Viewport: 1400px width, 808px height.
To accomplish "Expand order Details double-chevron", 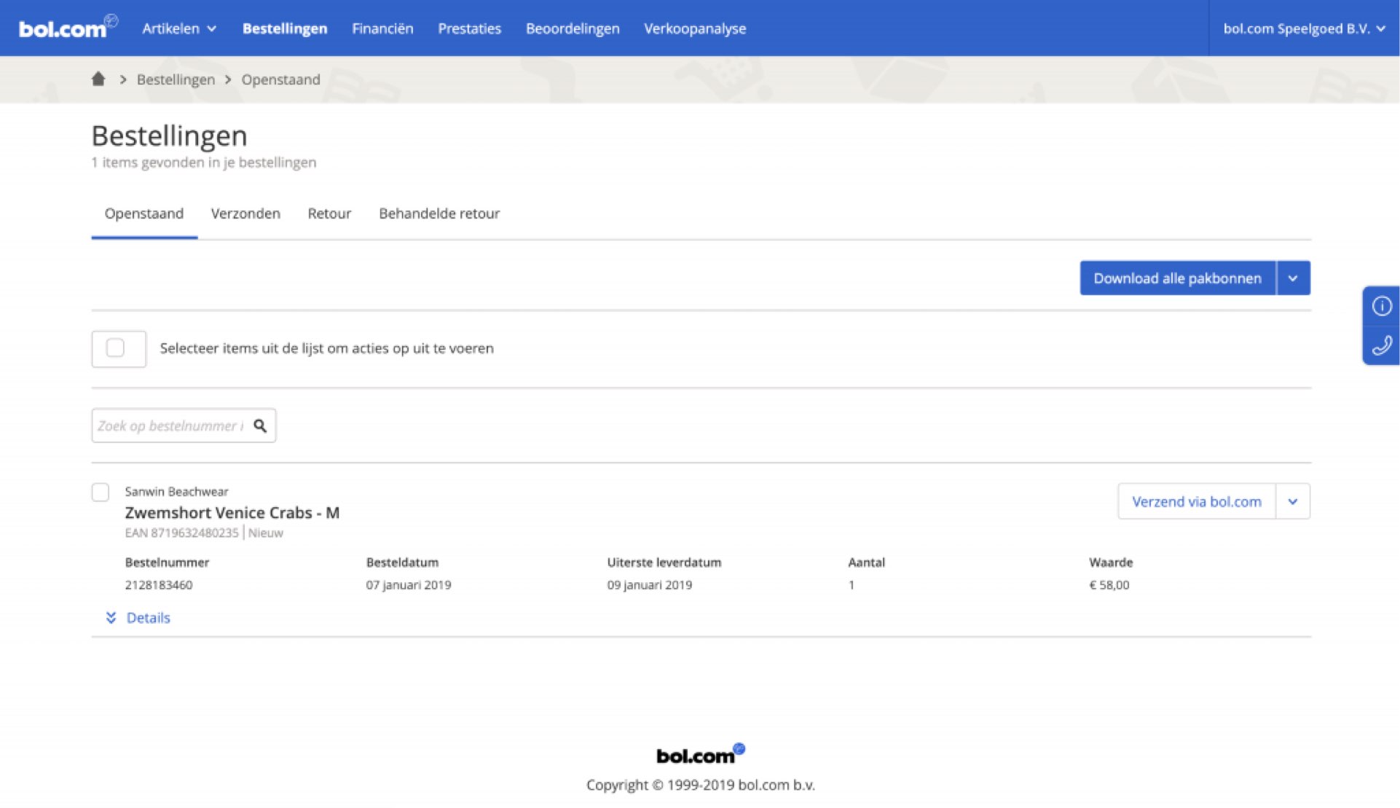I will [111, 618].
